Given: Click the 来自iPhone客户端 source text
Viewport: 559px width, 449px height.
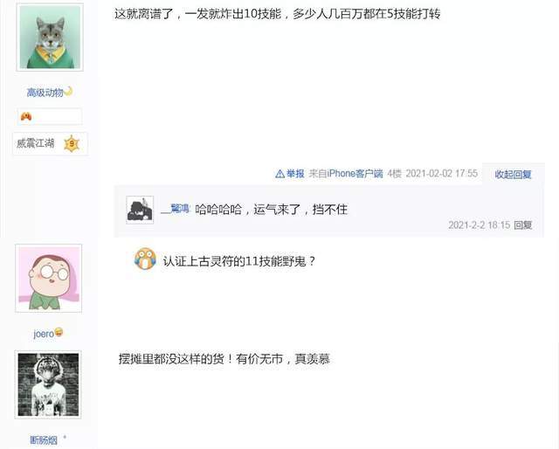Looking at the screenshot, I should (x=346, y=174).
